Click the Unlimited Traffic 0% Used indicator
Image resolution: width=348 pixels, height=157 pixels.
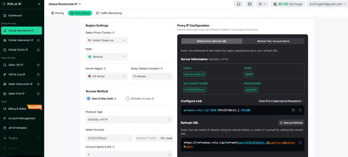tap(154, 138)
